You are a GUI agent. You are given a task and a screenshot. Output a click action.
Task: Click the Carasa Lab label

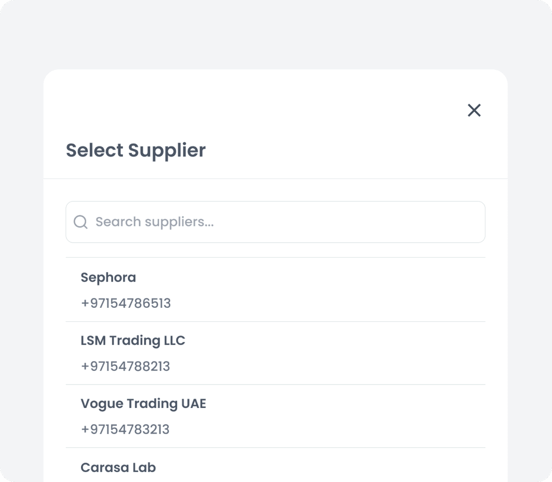coord(118,467)
